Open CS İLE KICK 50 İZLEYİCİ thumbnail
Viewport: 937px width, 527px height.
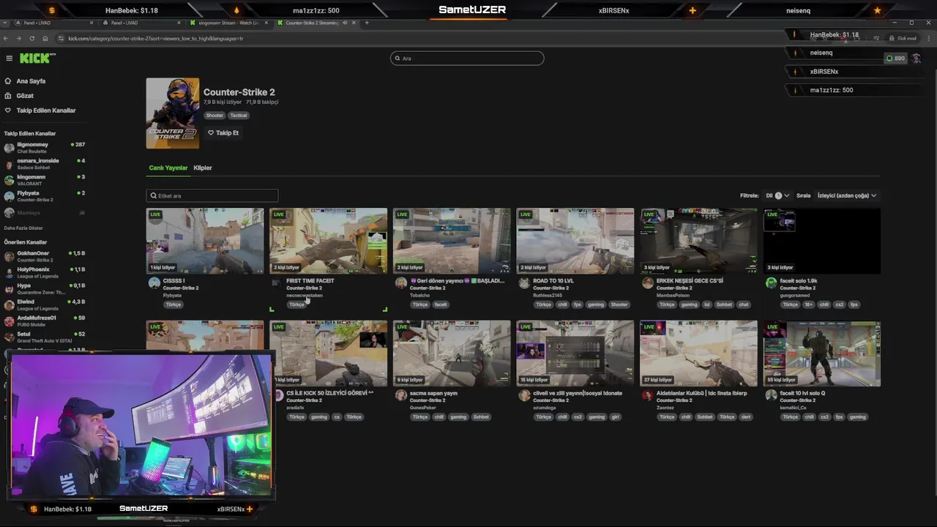point(329,354)
